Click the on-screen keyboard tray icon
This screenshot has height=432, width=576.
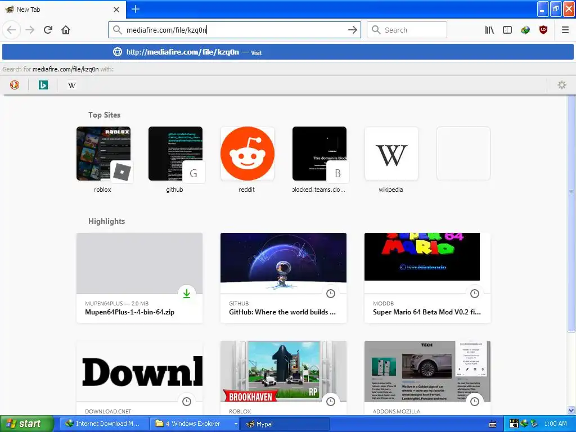click(493, 424)
